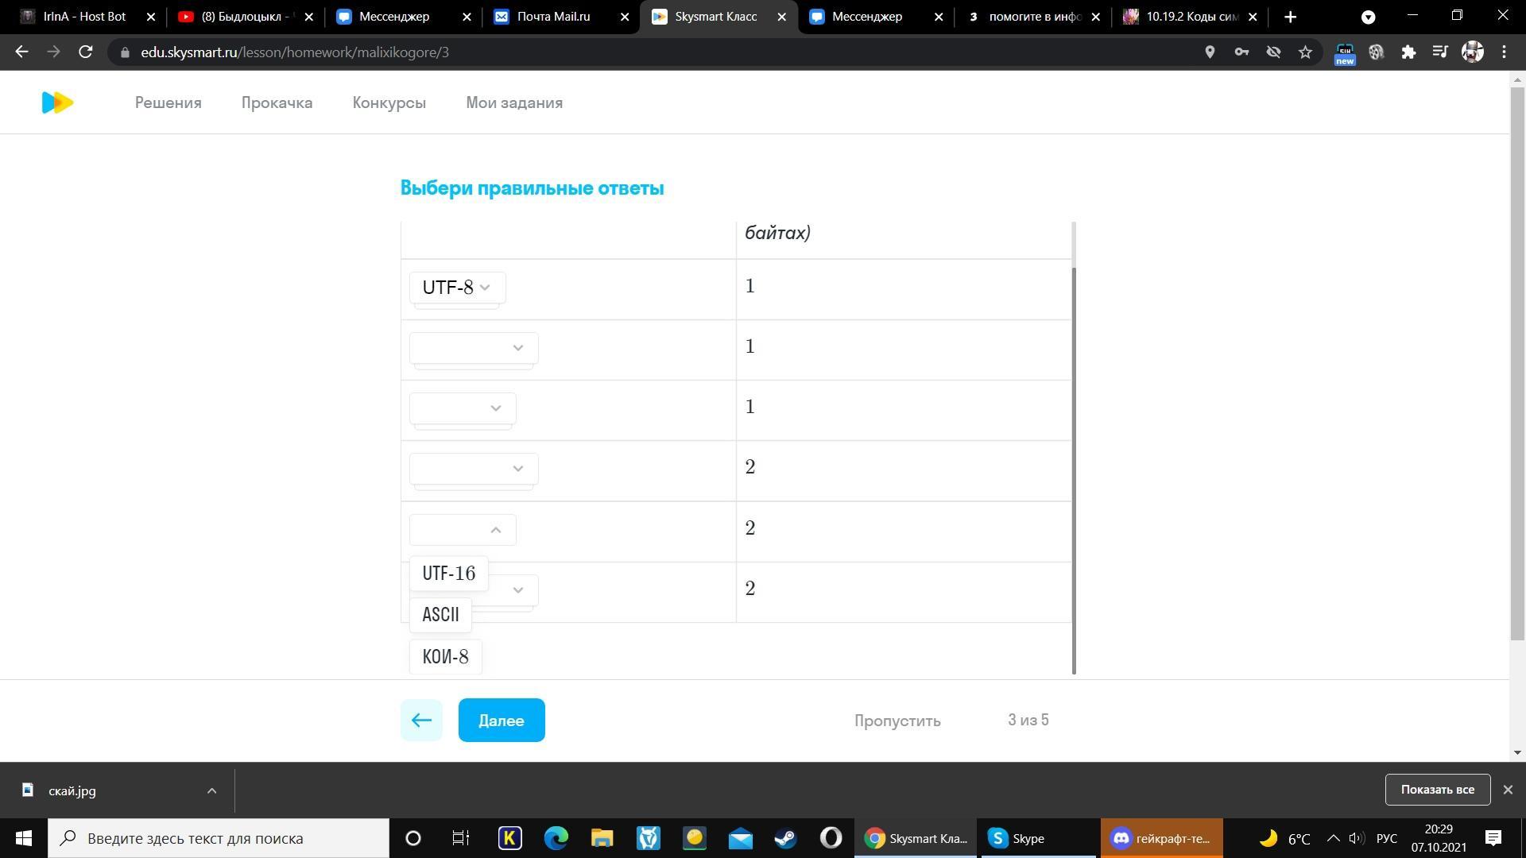This screenshot has width=1526, height=858.
Task: Click tab search dropdown circle icon
Action: point(1369,17)
